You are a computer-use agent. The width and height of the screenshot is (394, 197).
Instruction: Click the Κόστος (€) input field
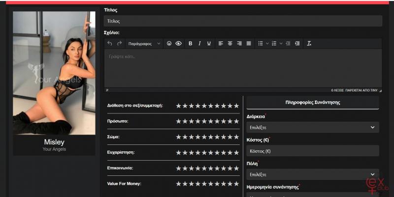(313, 151)
